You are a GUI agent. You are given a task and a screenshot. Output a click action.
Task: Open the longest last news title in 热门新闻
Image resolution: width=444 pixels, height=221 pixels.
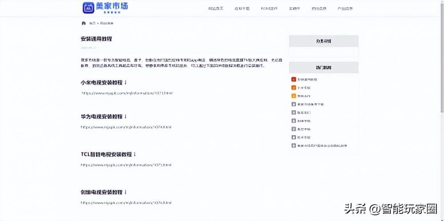click(322, 146)
